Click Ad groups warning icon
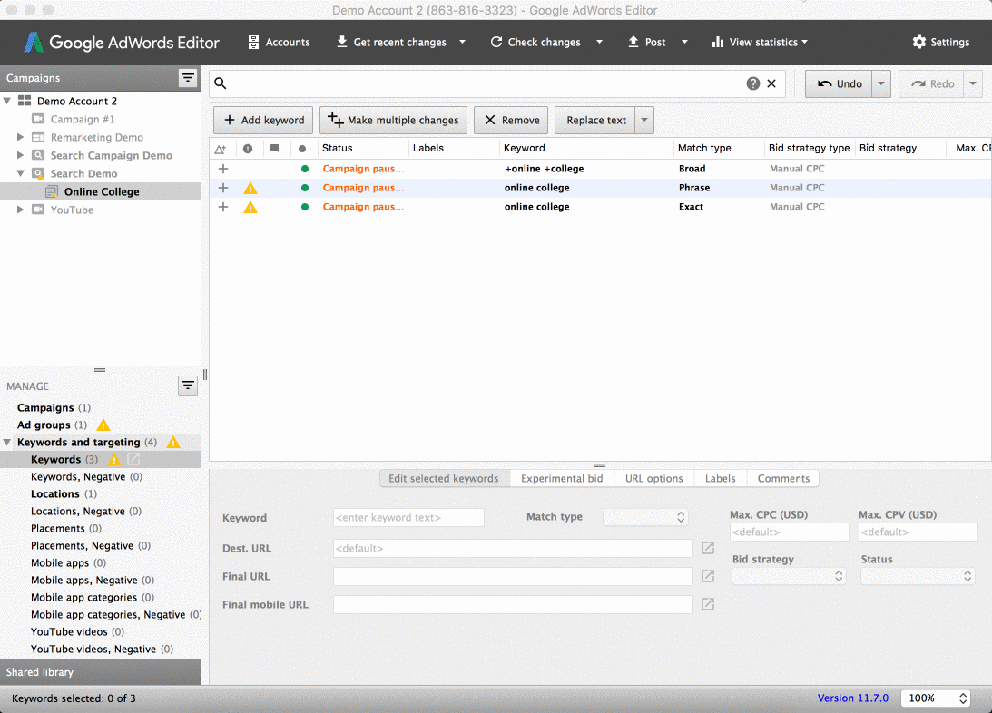The height and width of the screenshot is (713, 992). [x=103, y=425]
